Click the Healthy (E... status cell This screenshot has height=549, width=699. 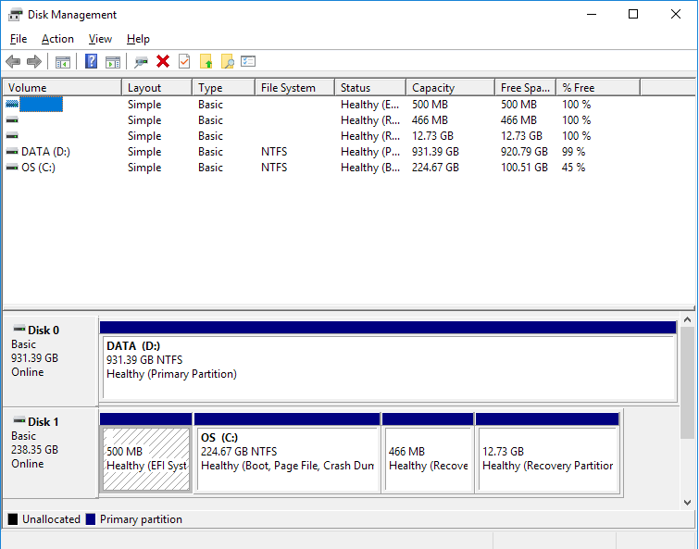(x=370, y=105)
